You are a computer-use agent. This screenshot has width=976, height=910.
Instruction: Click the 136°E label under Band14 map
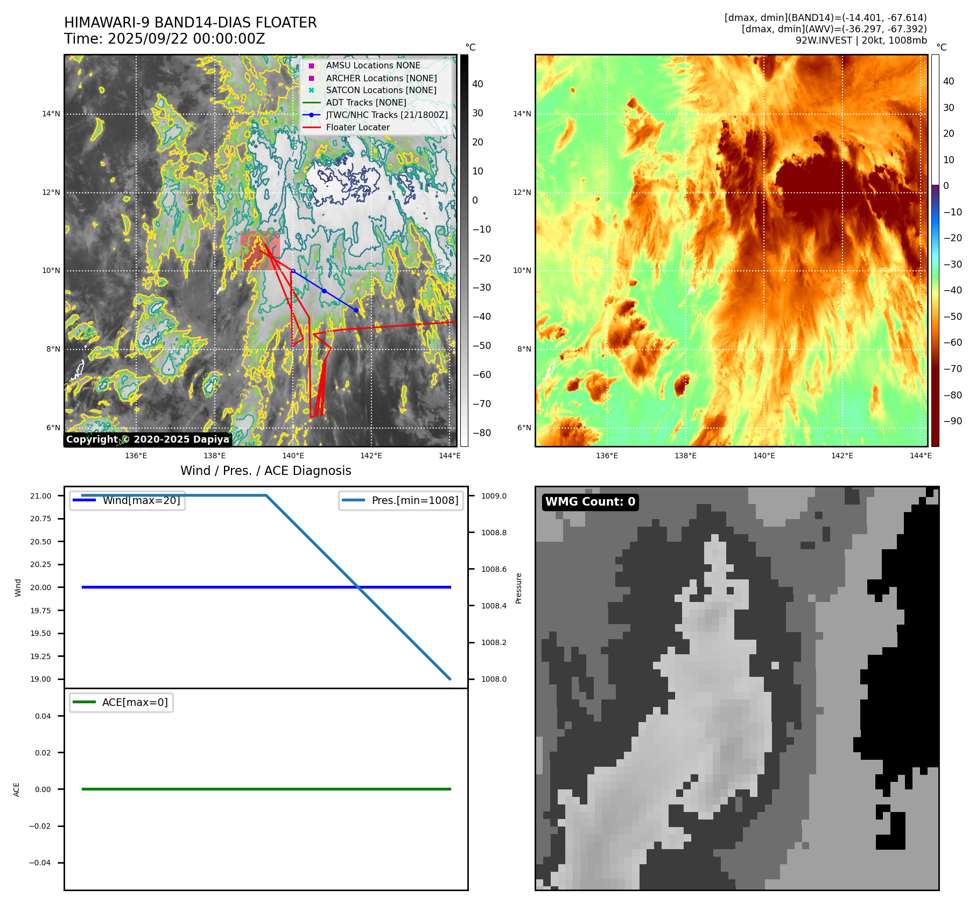136,456
